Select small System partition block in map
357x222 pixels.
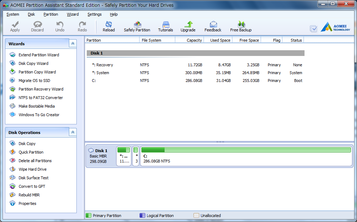click(x=136, y=156)
